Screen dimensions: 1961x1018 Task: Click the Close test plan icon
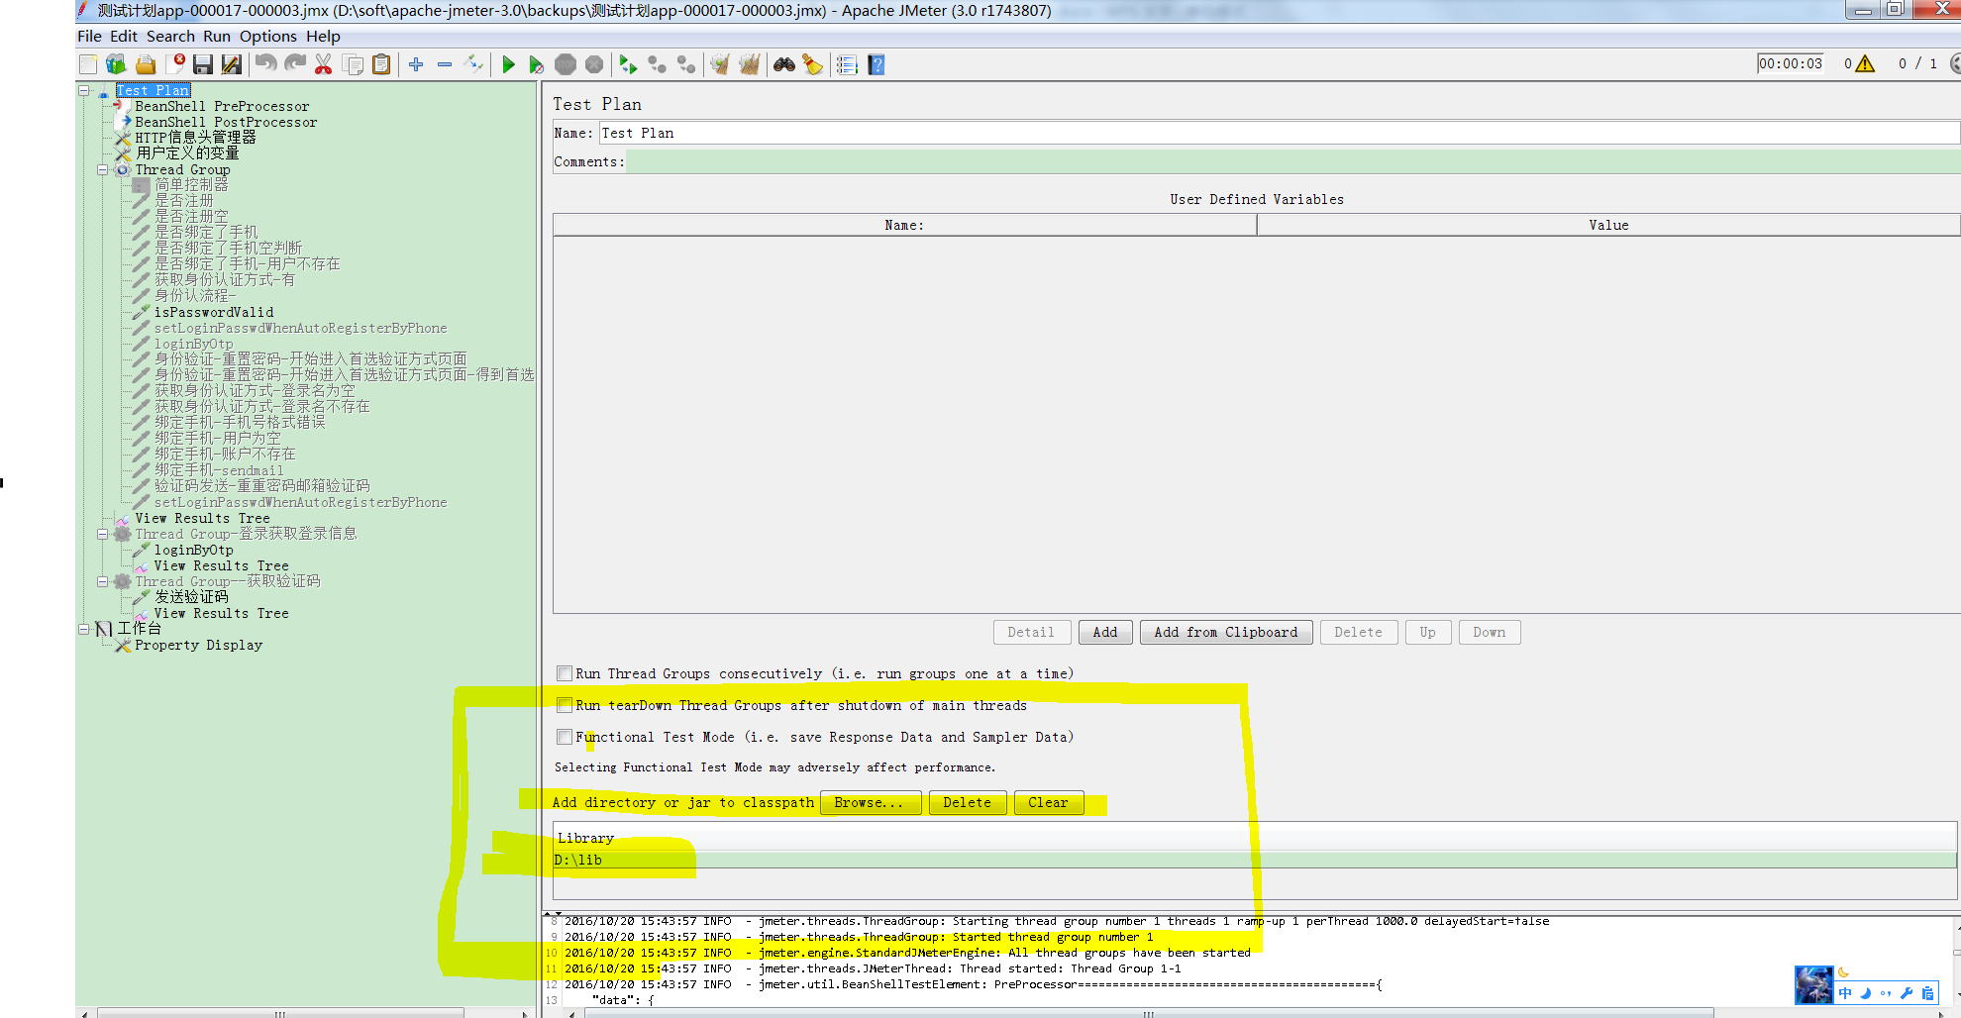point(175,64)
